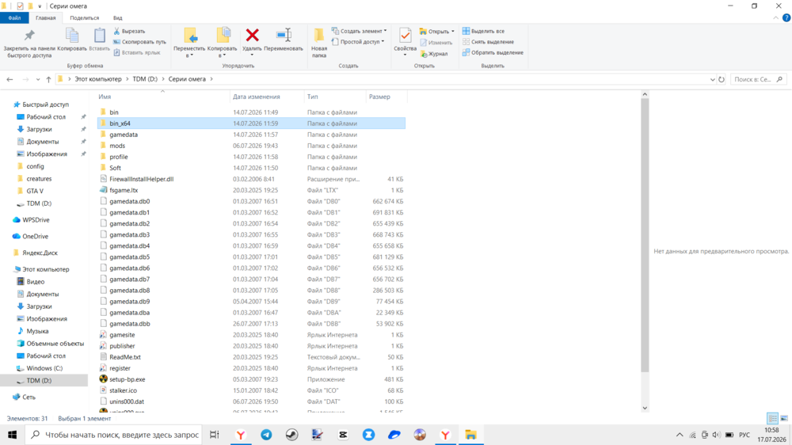The height and width of the screenshot is (445, 792).
Task: Invert selection with Обратить выделение
Action: pos(493,52)
